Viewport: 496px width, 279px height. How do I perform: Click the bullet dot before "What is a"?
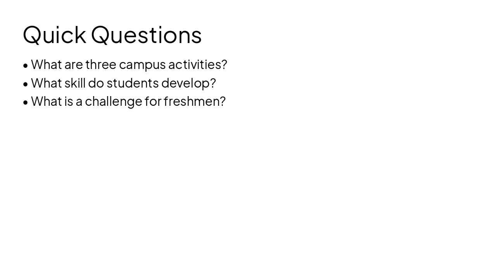(x=26, y=102)
